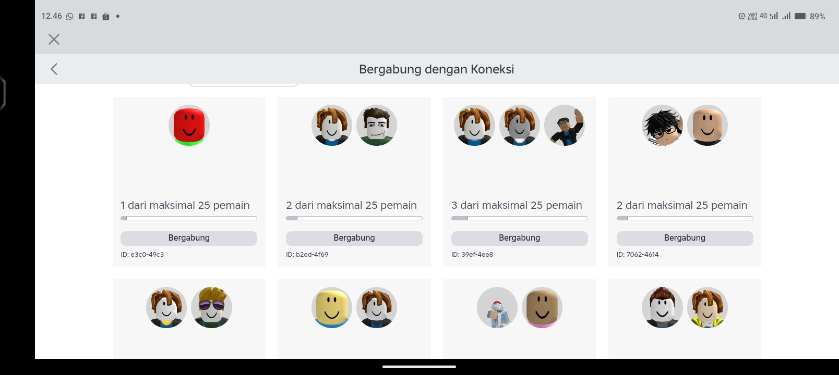Click player-count bar of server 7062-4614

click(x=685, y=218)
